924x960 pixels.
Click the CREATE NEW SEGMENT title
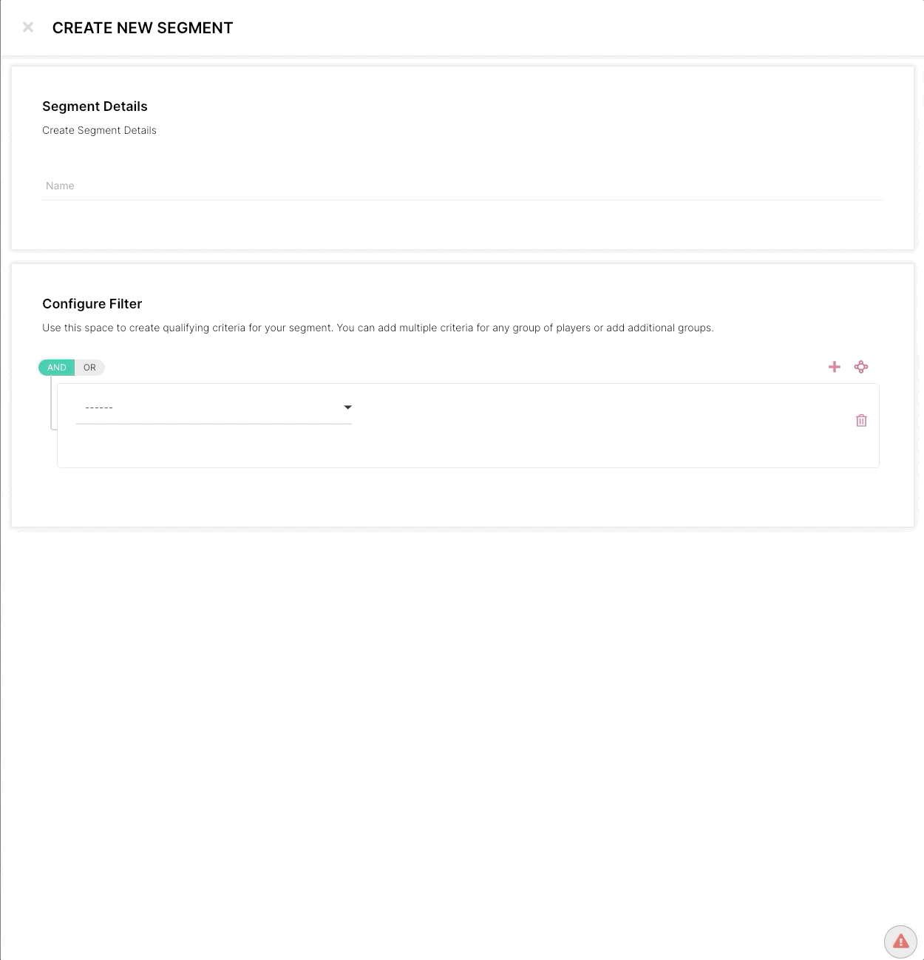(143, 28)
